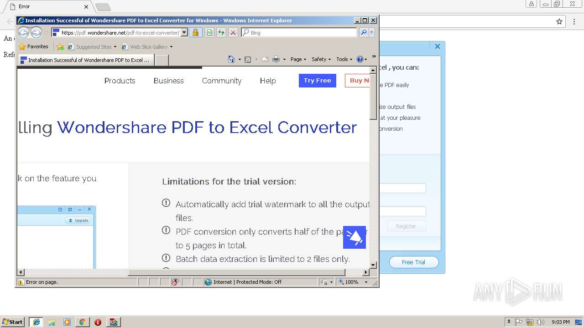Click the Print icon
This screenshot has height=328, width=584.
[276, 59]
